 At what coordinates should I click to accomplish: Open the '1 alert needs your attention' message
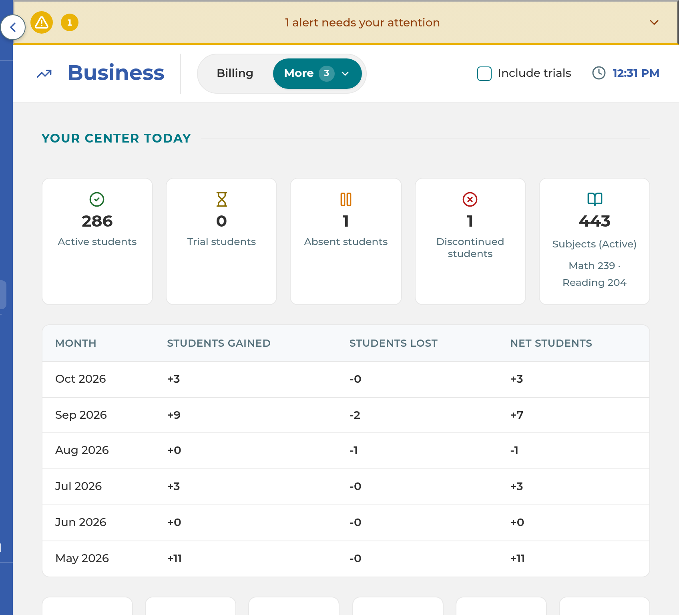coord(362,22)
